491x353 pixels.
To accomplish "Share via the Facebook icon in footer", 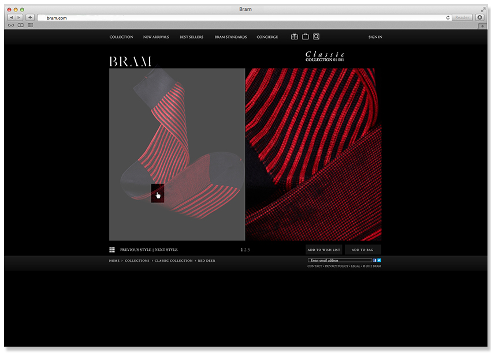I will coord(375,260).
